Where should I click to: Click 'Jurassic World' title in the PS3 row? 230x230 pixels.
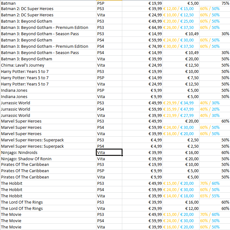[x=48, y=103]
